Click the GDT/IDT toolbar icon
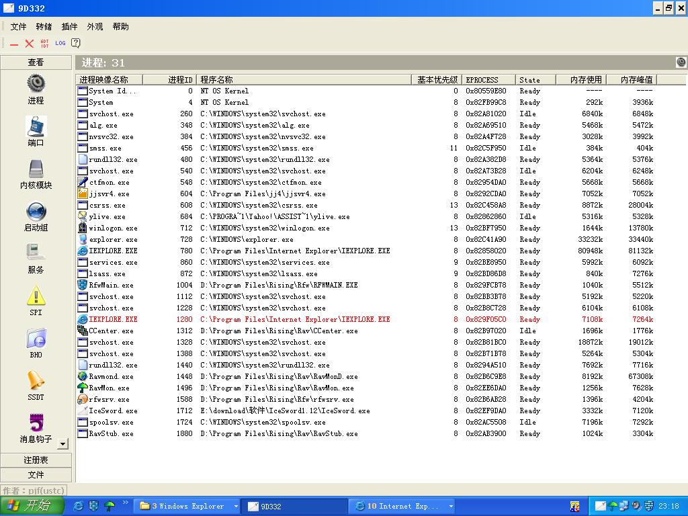The image size is (688, 516). click(45, 44)
